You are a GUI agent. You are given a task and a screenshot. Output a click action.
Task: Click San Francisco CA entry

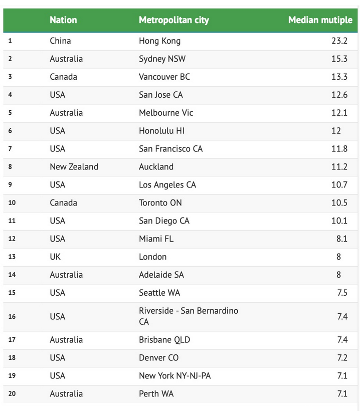[x=170, y=149]
